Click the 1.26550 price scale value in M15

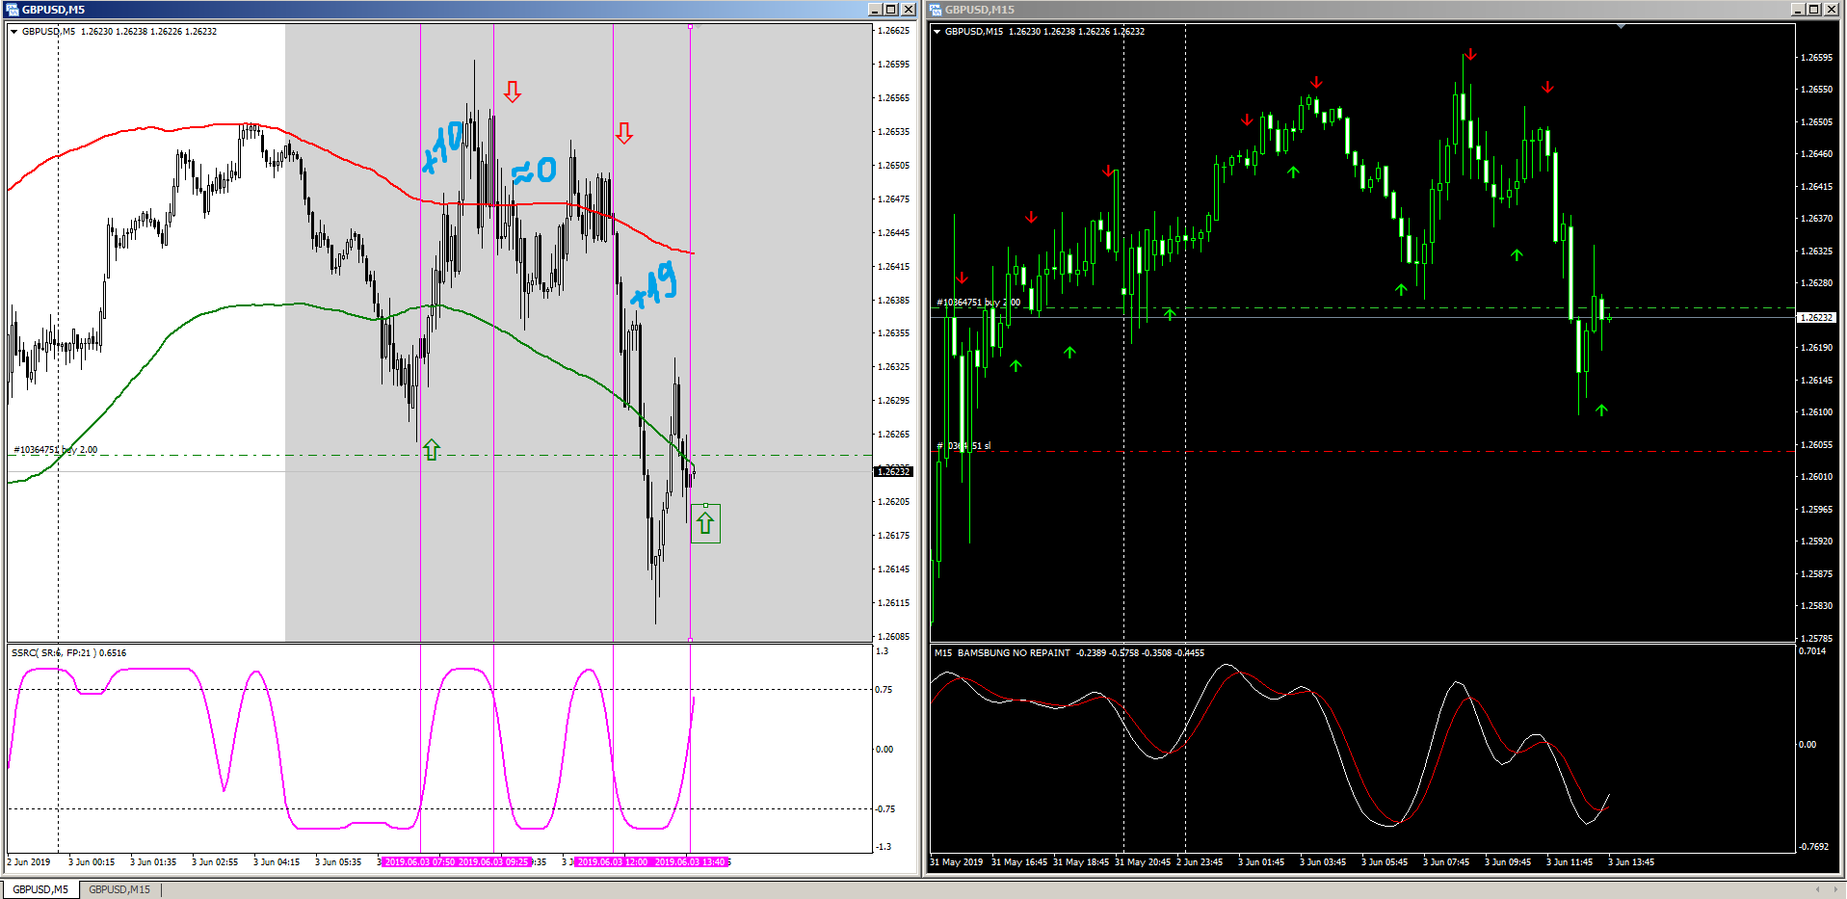1816,90
